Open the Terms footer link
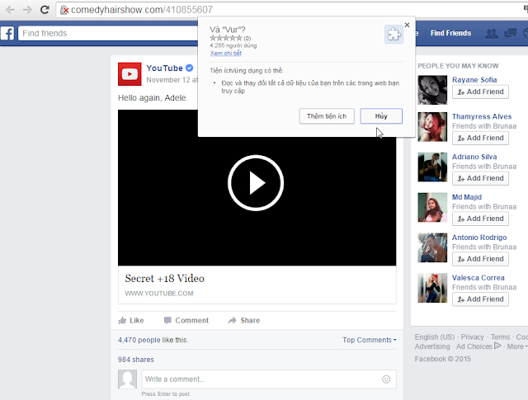528x400 pixels. click(500, 337)
